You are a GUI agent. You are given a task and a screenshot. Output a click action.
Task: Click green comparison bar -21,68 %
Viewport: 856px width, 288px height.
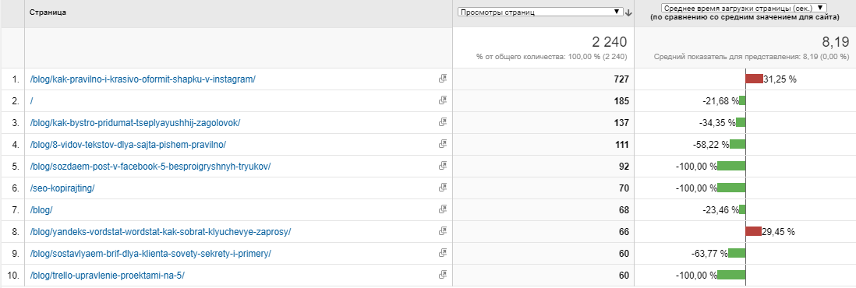742,101
